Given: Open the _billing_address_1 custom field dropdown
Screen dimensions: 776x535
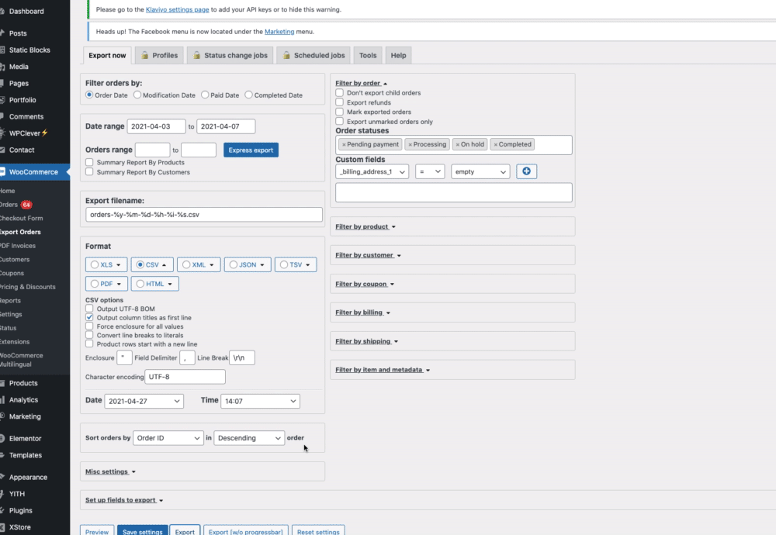Looking at the screenshot, I should 372,171.
